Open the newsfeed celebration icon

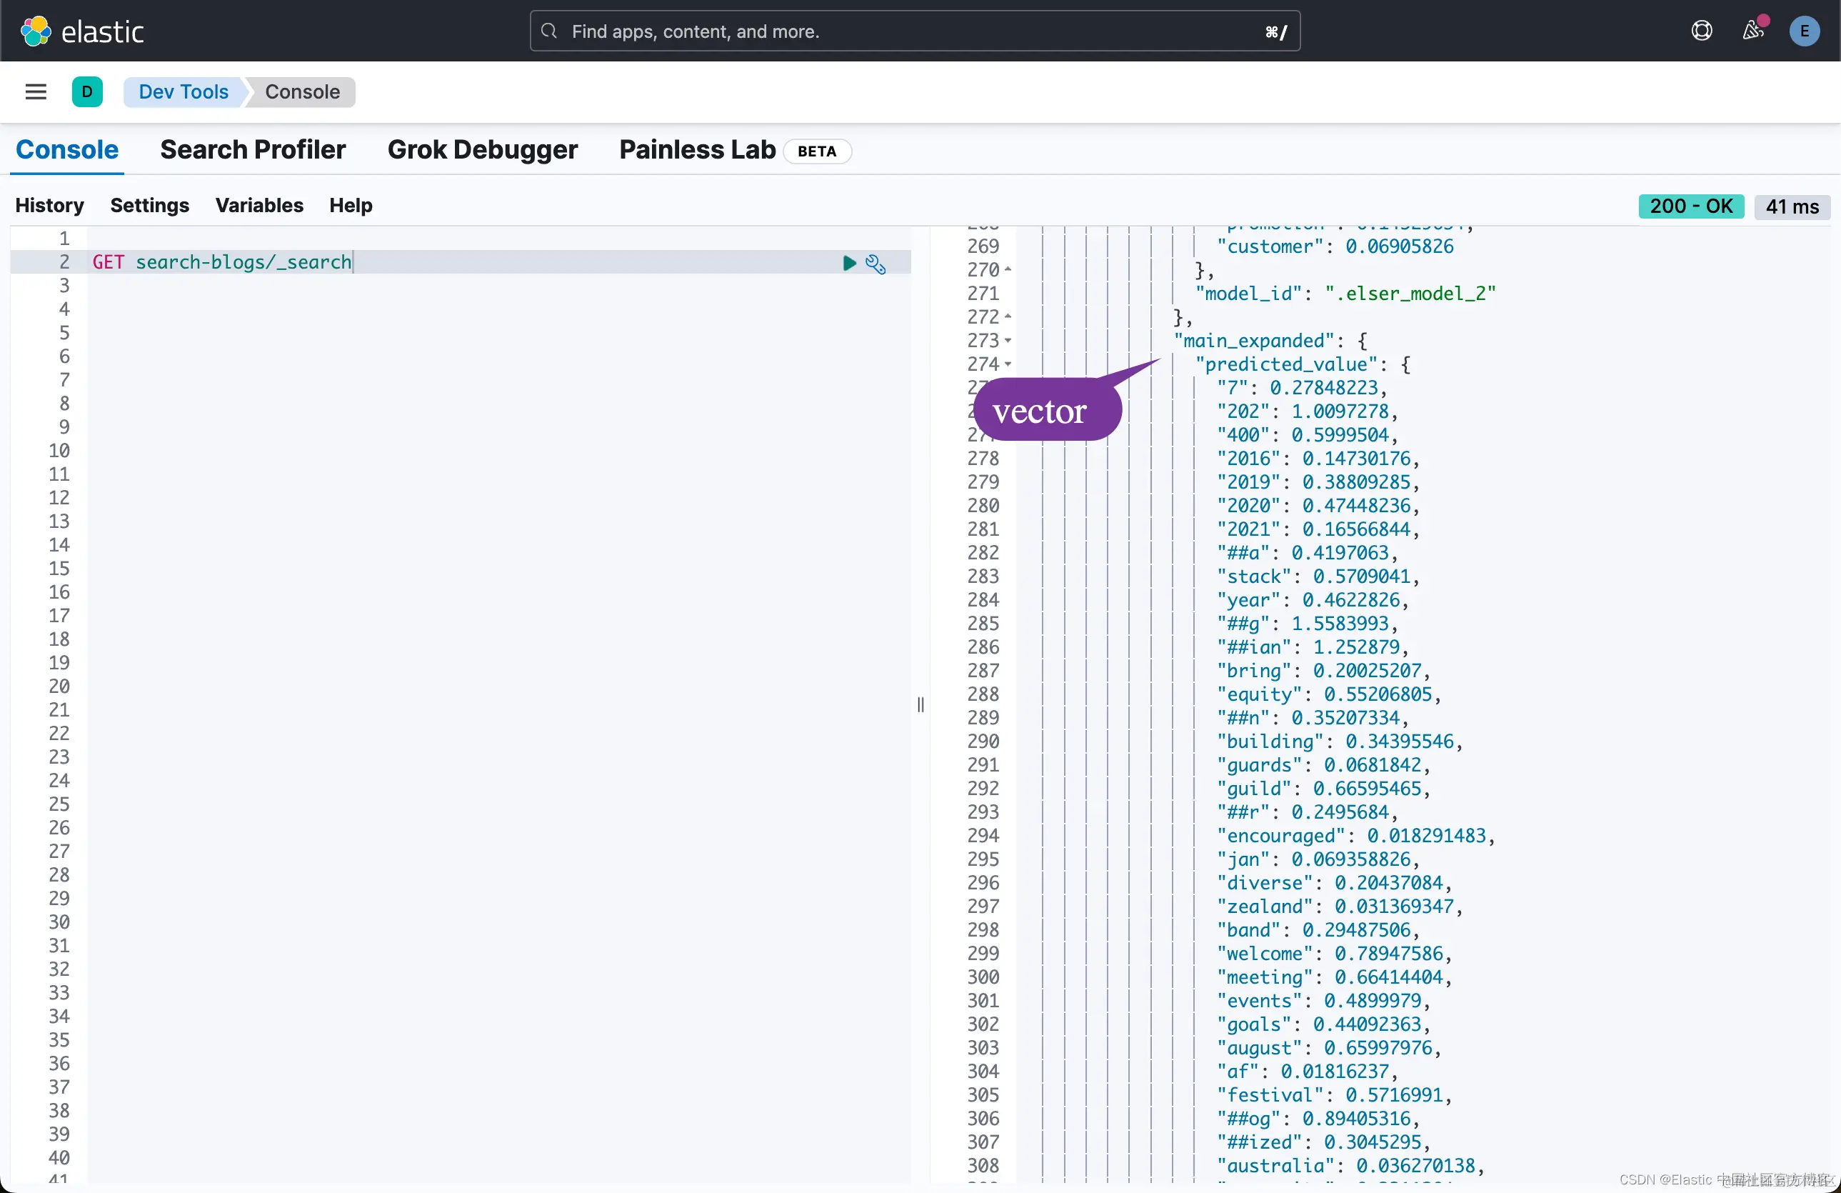point(1752,31)
